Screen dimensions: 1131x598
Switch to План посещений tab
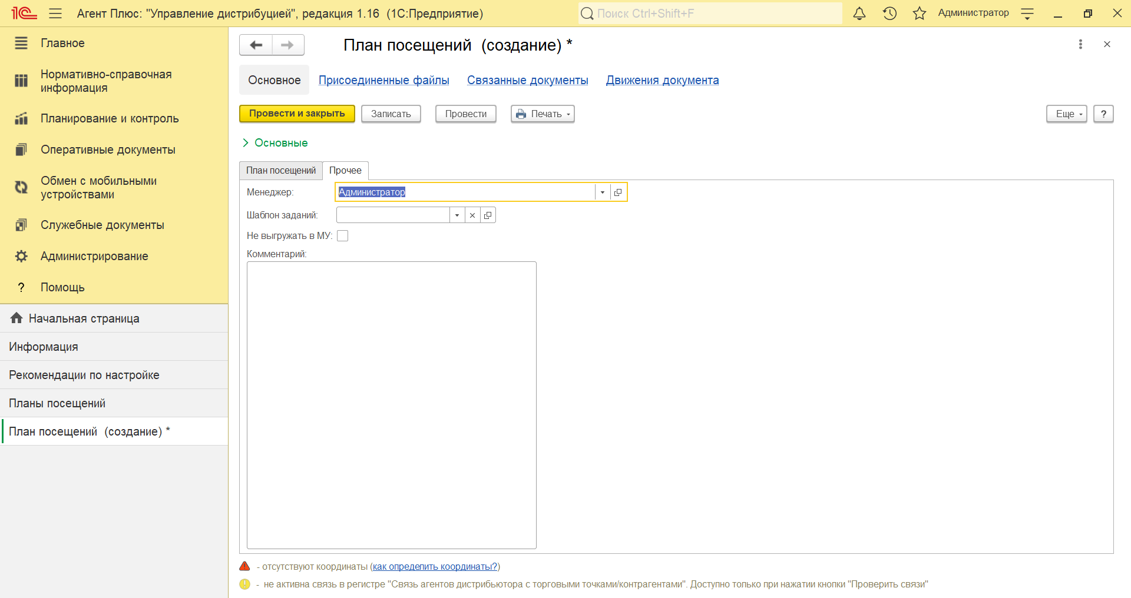pos(281,171)
